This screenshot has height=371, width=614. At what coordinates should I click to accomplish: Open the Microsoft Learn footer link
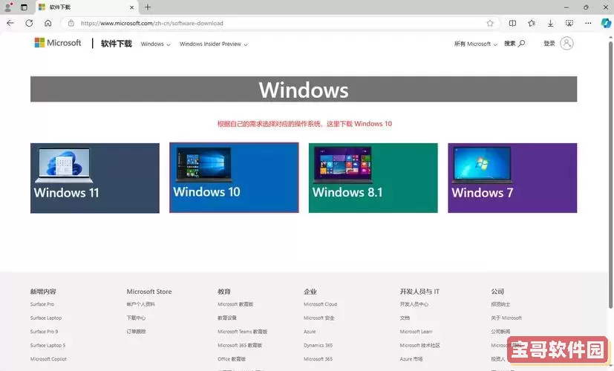pyautogui.click(x=417, y=332)
